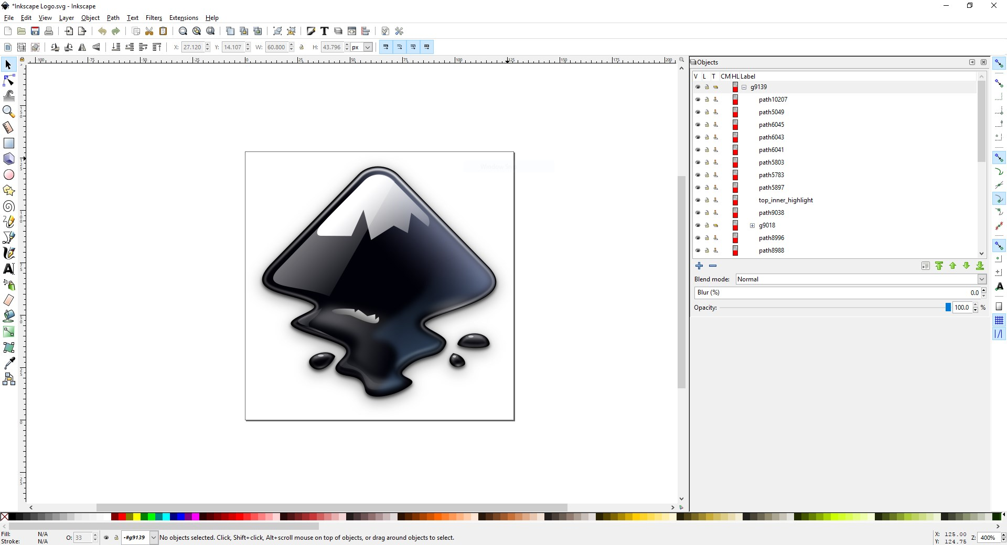
Task: Choose the Ellipse tool
Action: [x=9, y=175]
